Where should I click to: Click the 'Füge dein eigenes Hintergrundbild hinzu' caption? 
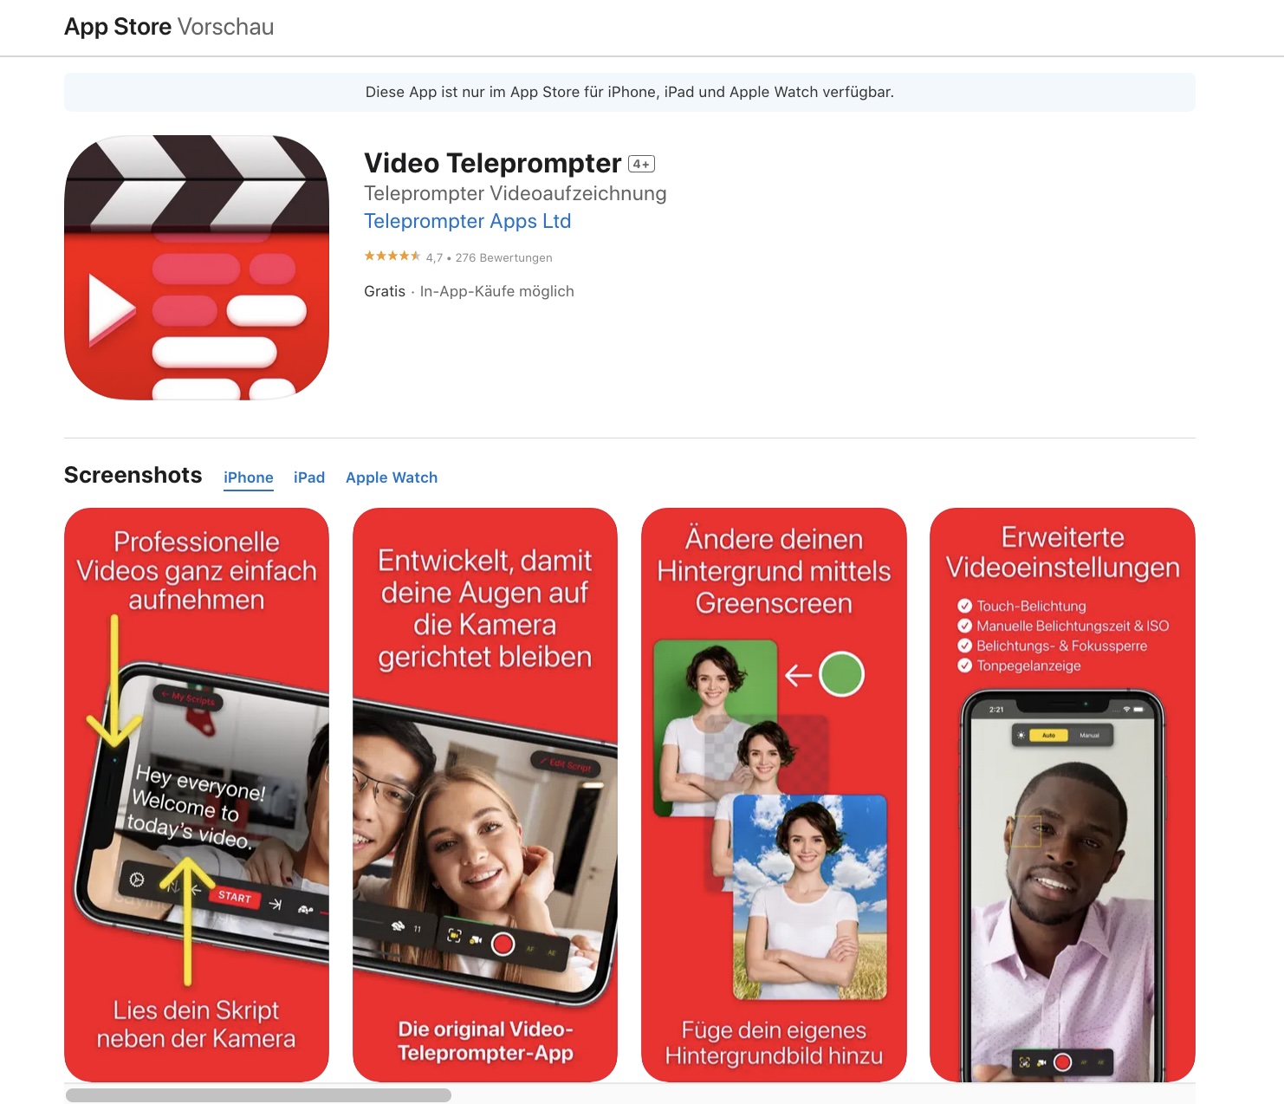coord(774,1042)
